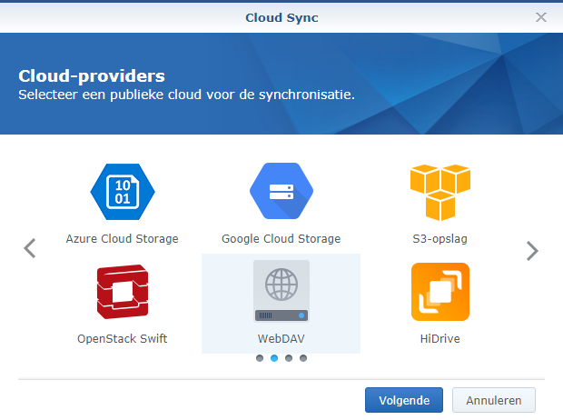Jump to first page dot
Image resolution: width=563 pixels, height=420 pixels.
point(260,358)
